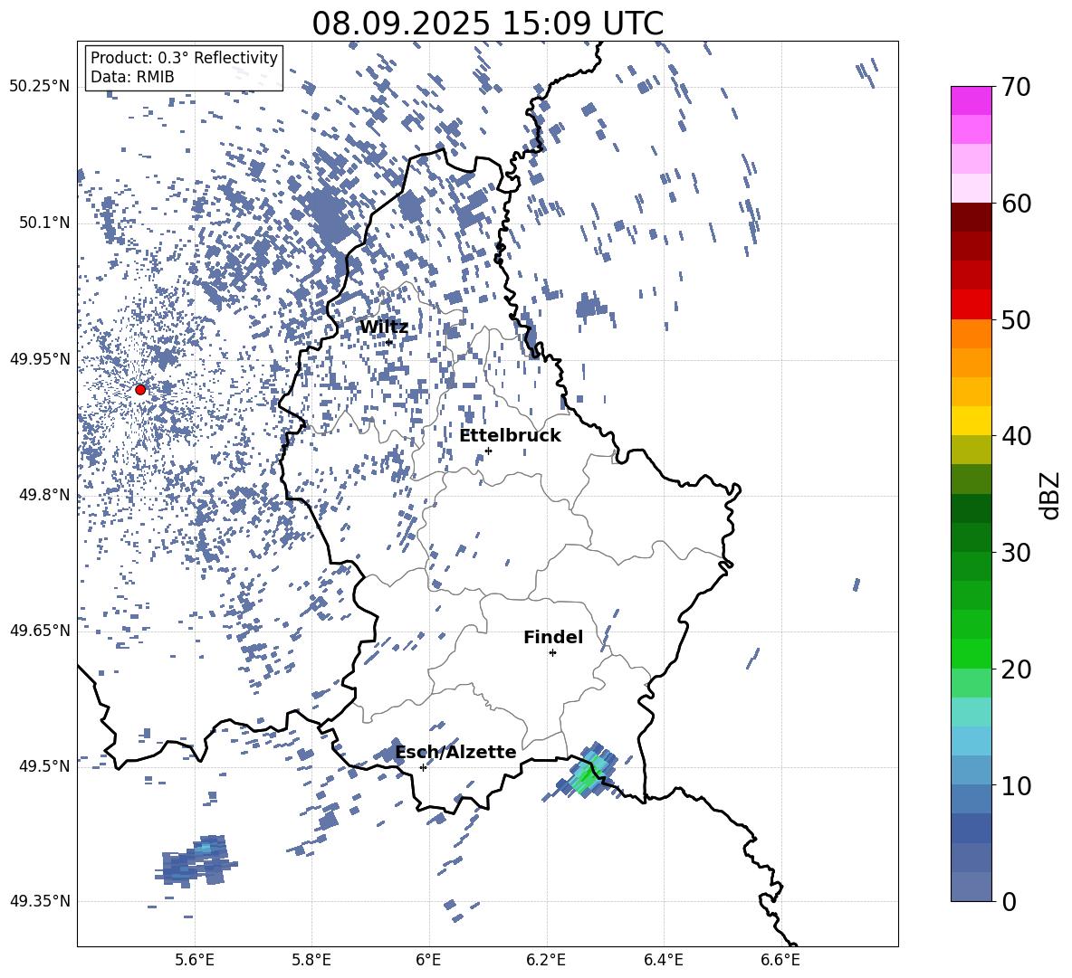Click the 6.4°E longitude label
Viewport: 1072px width, 978px height.
663,960
